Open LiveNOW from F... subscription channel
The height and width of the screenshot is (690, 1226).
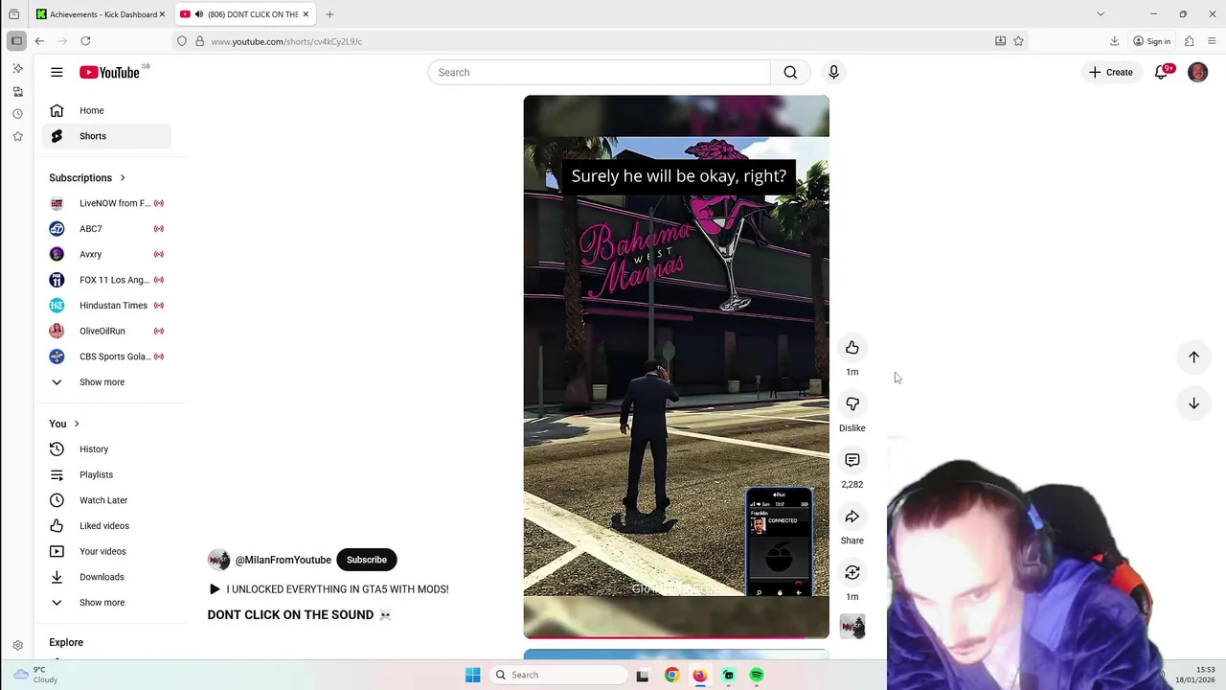point(106,203)
